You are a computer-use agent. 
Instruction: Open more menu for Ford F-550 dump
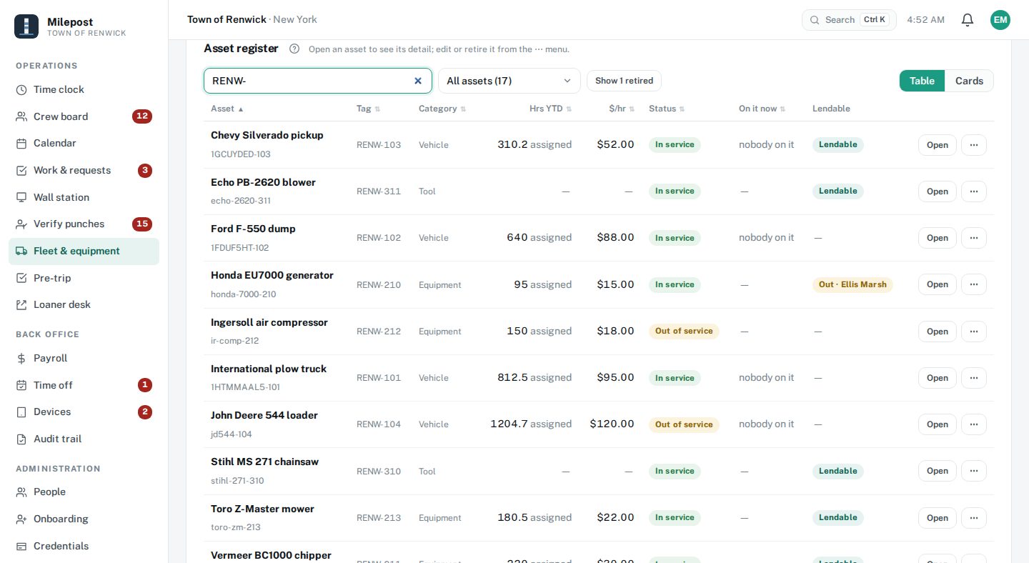pyautogui.click(x=974, y=238)
